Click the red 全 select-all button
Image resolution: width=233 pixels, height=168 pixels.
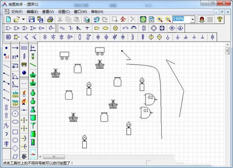tap(123, 19)
